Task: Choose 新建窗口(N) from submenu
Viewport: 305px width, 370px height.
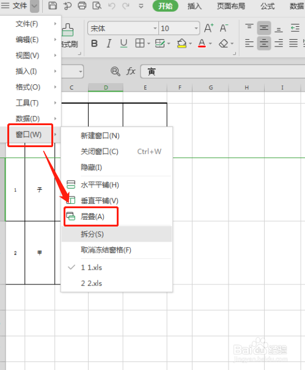Action: coord(117,136)
